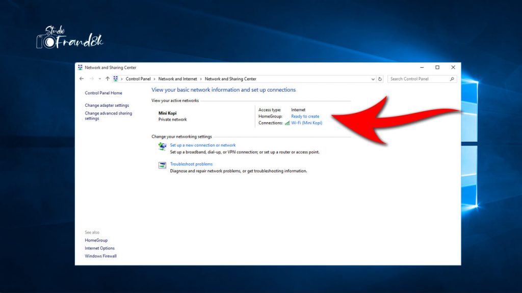Select Control Panel in the breadcrumb path

138,79
